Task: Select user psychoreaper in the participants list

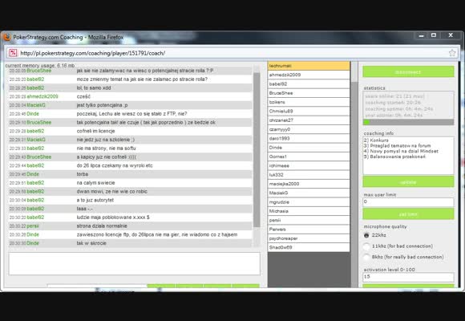Action: (x=309, y=238)
